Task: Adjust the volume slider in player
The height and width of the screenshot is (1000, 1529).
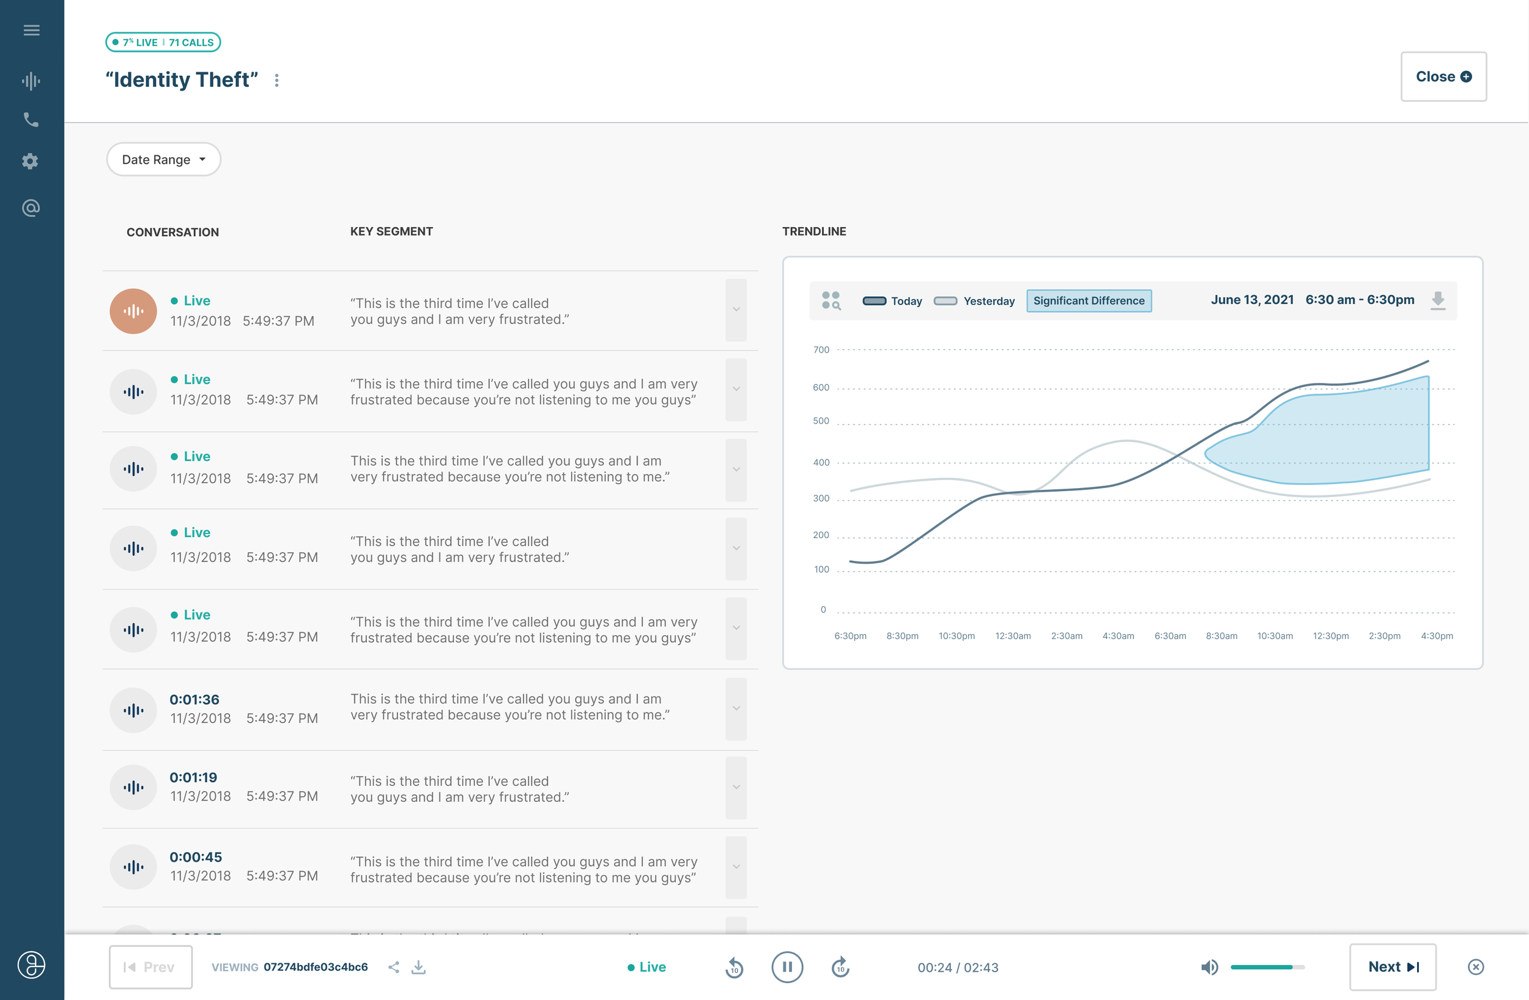Action: coord(1266,967)
